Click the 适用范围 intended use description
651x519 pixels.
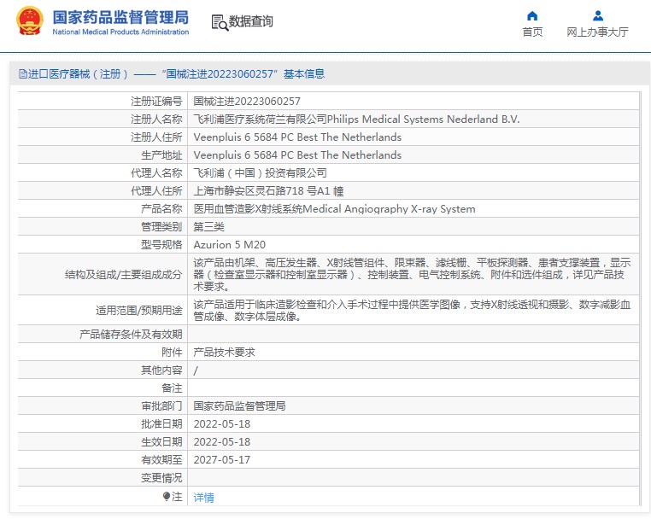[413, 311]
